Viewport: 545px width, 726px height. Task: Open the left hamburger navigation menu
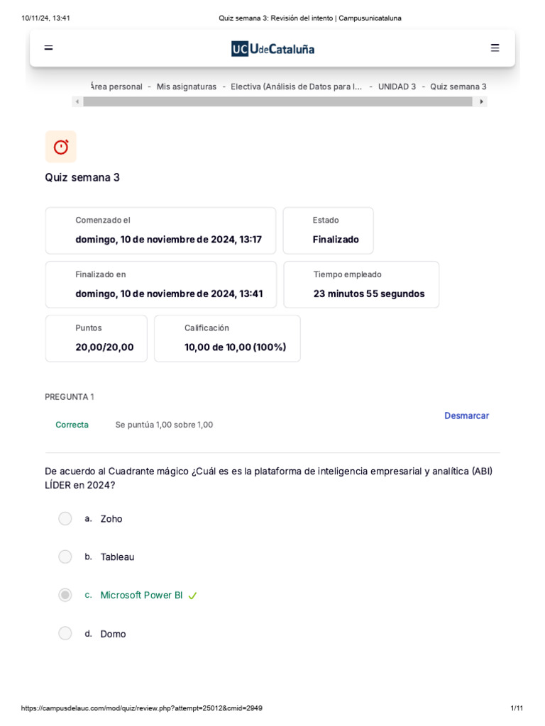pyautogui.click(x=48, y=48)
